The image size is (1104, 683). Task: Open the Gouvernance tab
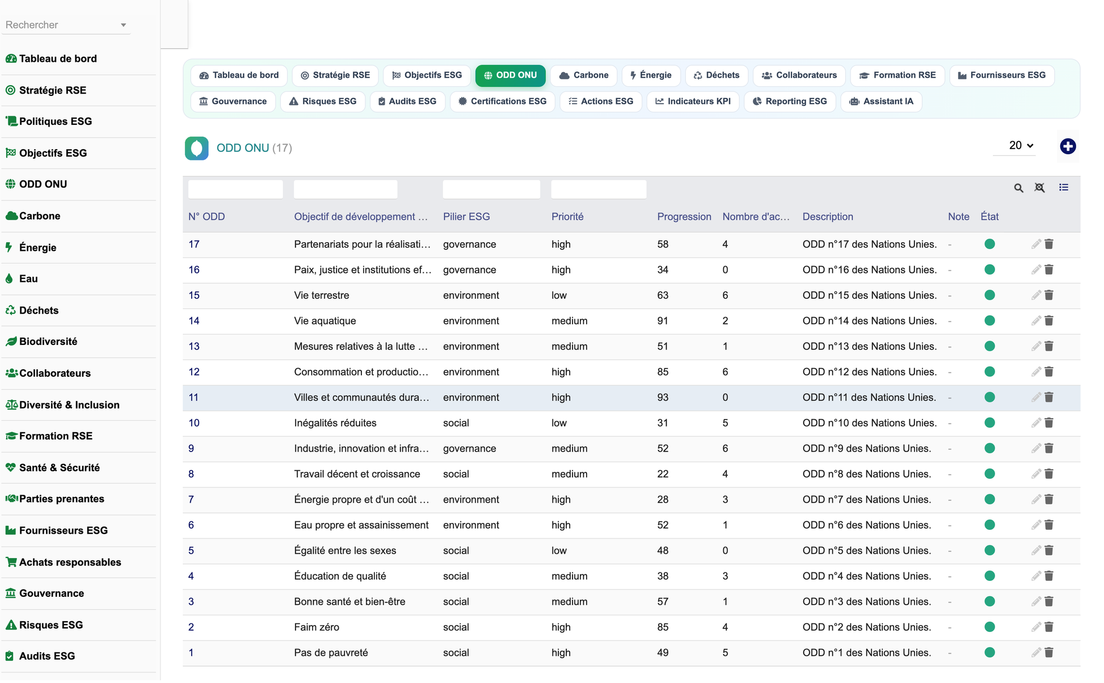point(233,102)
